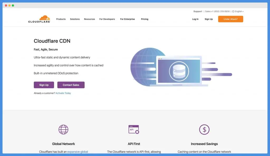
Task: Select the For Enterprise menu item
Action: (x=127, y=19)
